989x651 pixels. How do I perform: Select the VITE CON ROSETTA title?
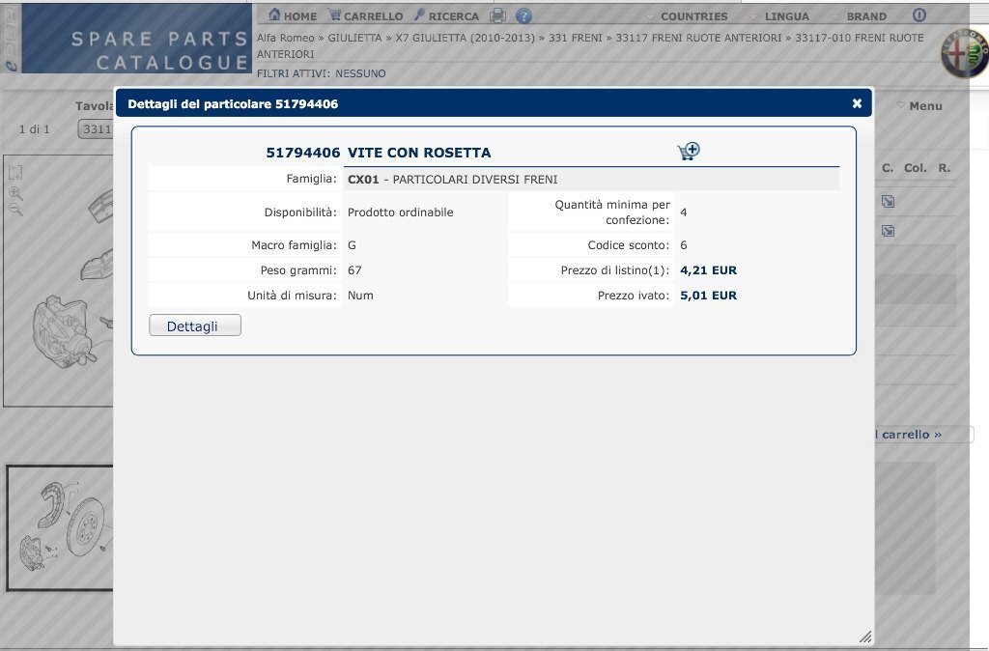pos(419,153)
